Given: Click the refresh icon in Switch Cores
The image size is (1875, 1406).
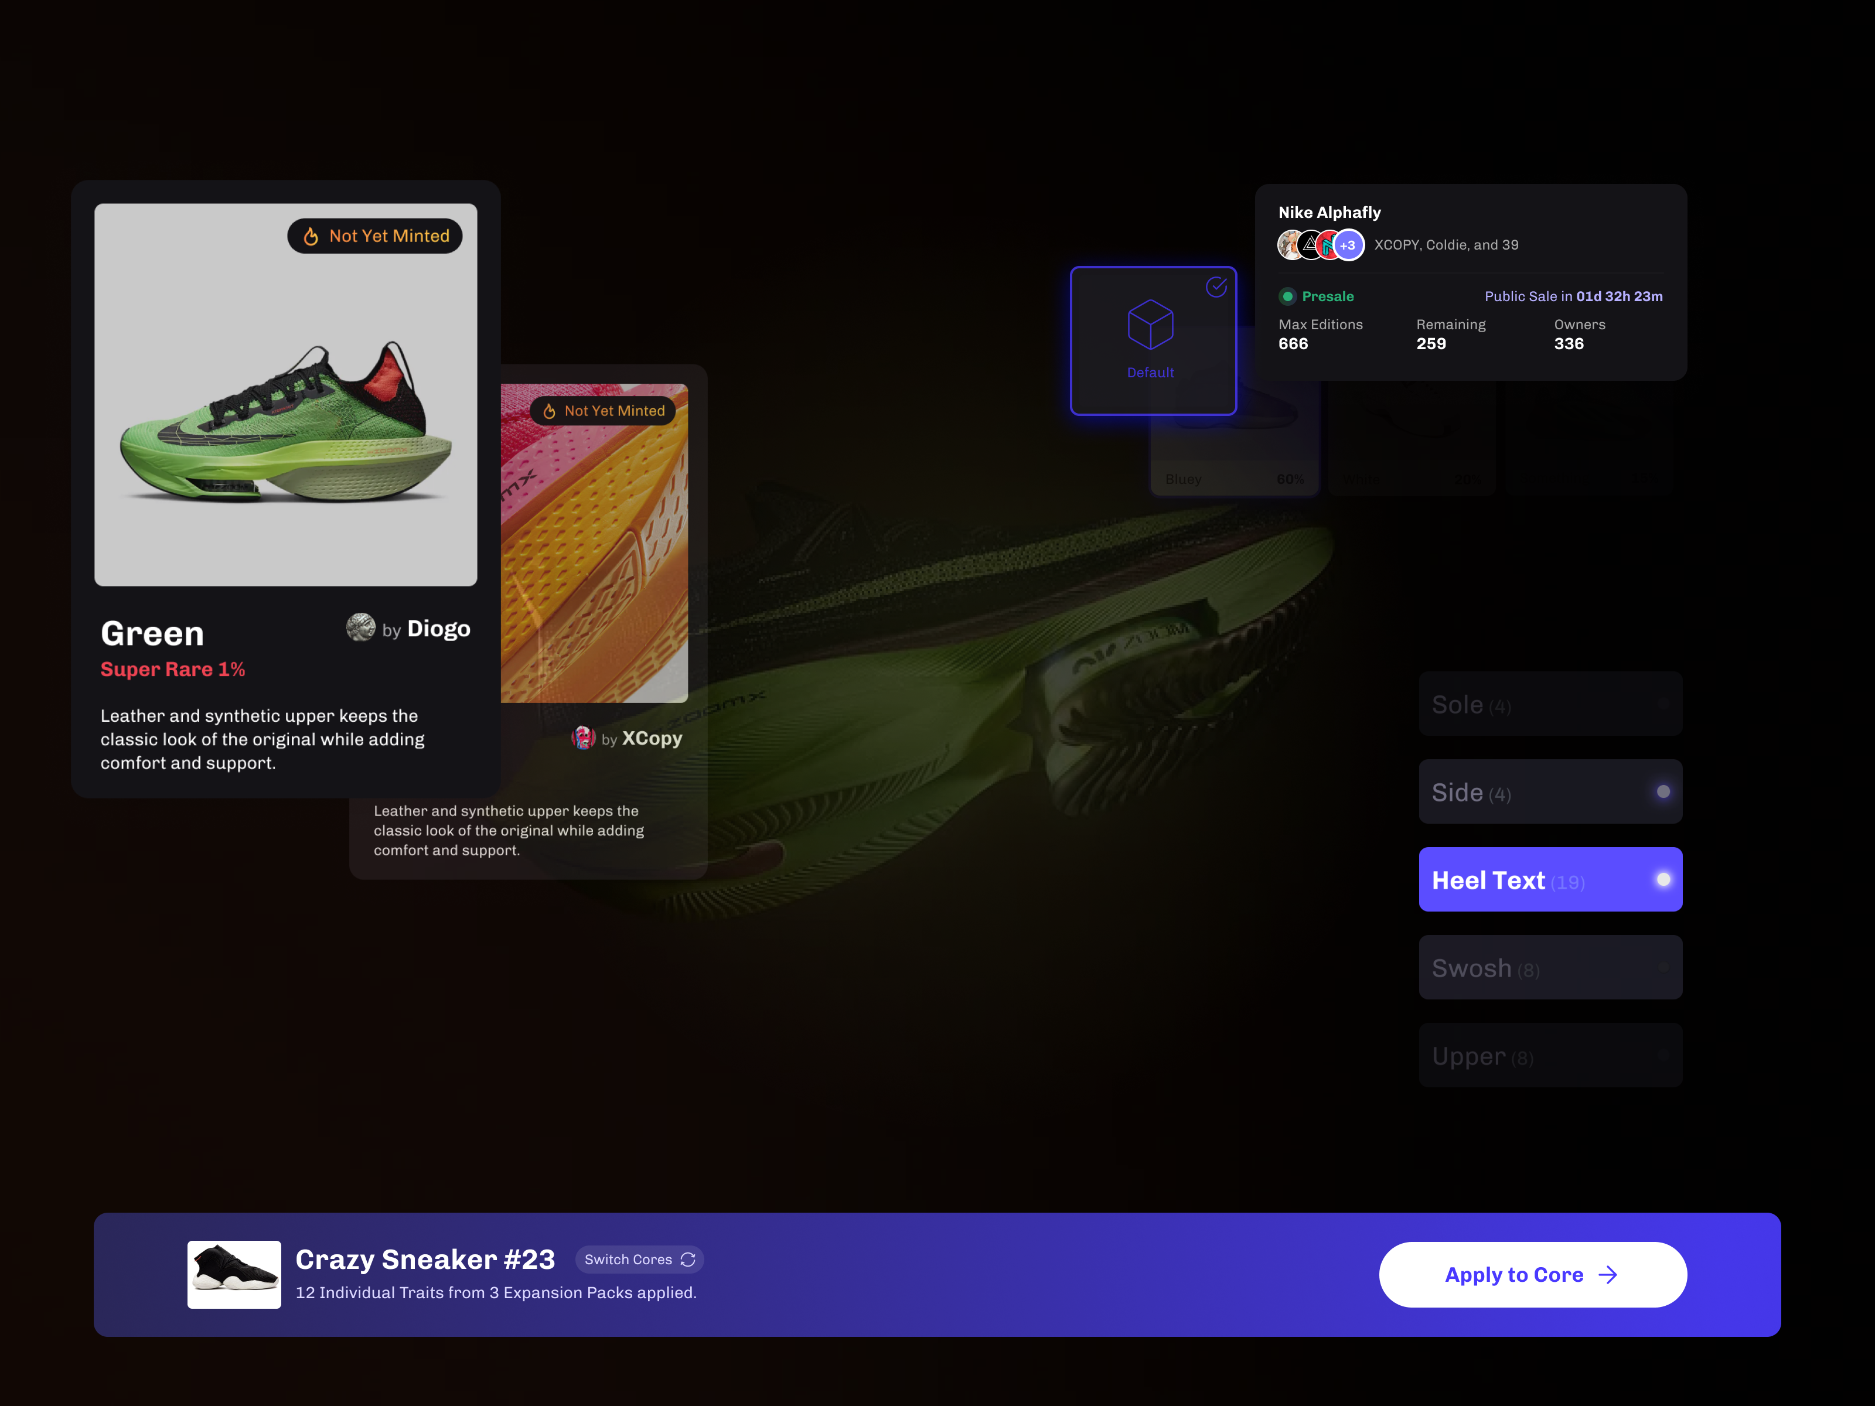Looking at the screenshot, I should [688, 1260].
